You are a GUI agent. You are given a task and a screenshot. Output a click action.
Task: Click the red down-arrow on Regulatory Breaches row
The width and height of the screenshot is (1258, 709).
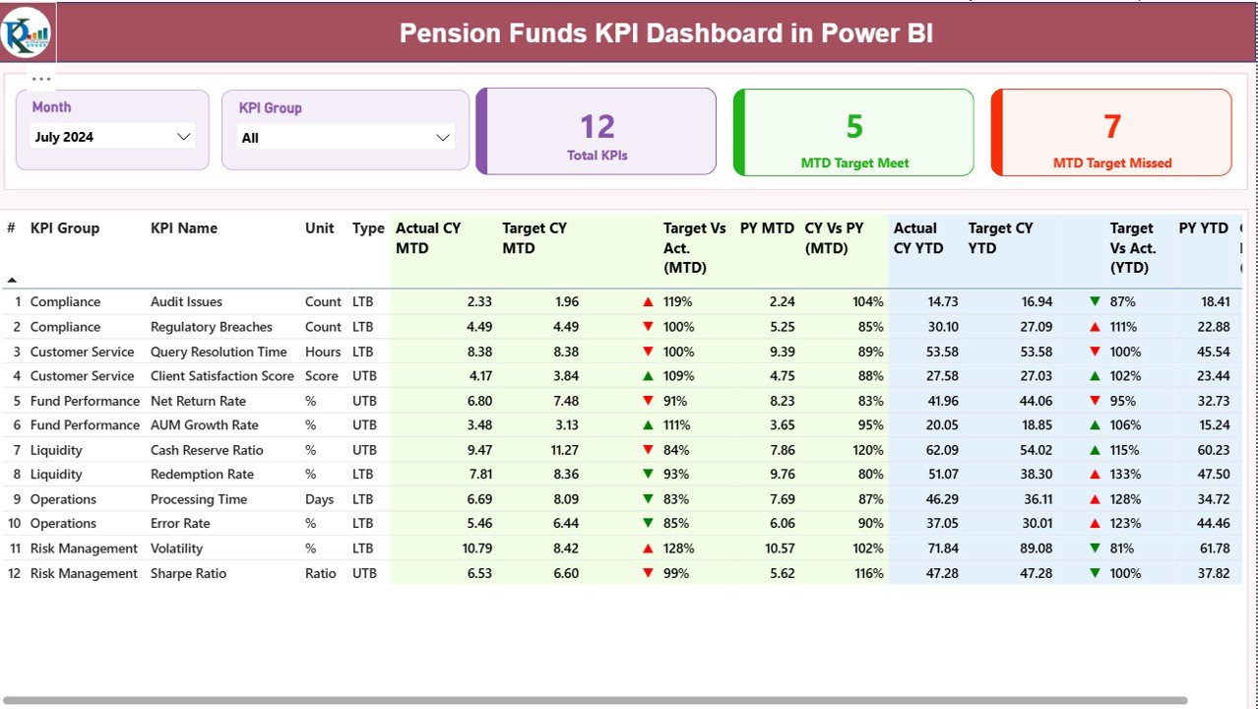pos(647,326)
